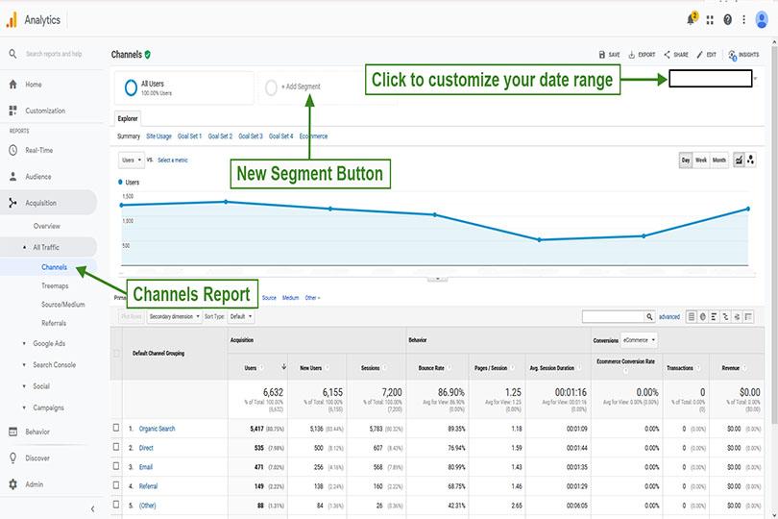Switch to Goal Set 1 tab
The height and width of the screenshot is (519, 778).
point(189,136)
